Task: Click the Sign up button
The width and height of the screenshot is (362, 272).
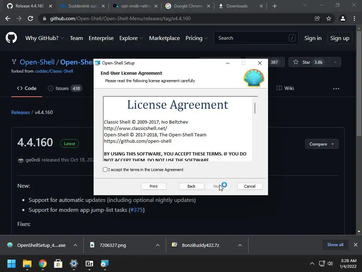Action: 340,38
